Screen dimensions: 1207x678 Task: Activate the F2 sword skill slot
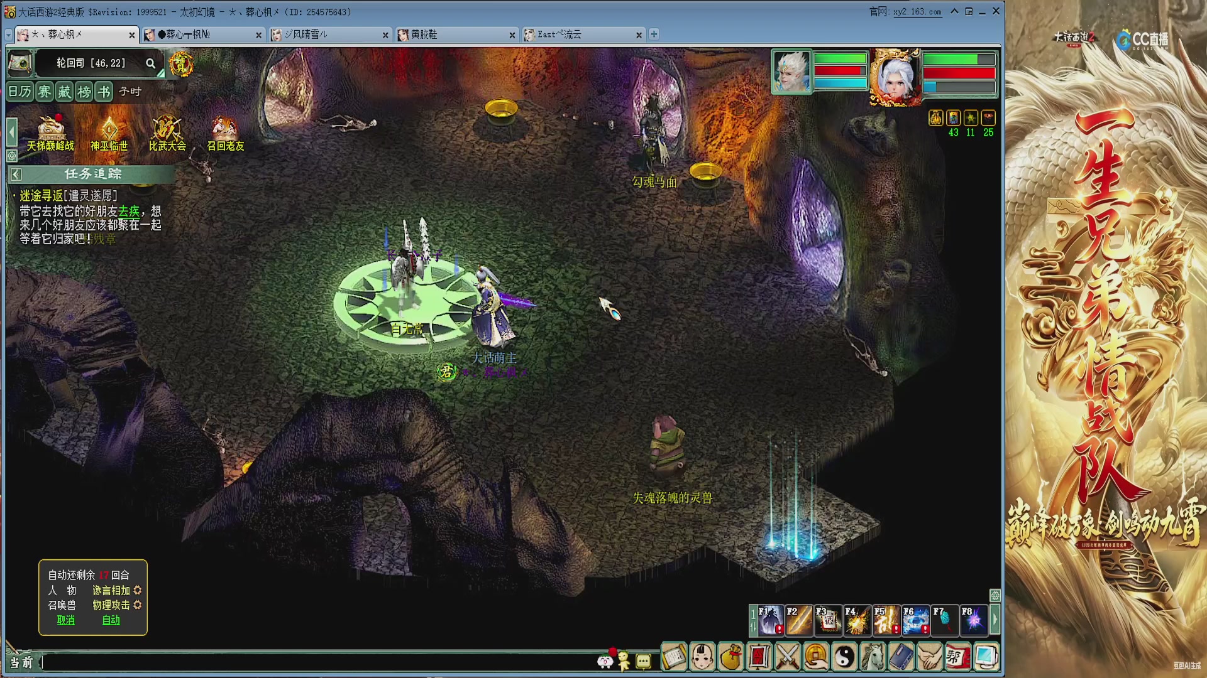[x=799, y=620]
